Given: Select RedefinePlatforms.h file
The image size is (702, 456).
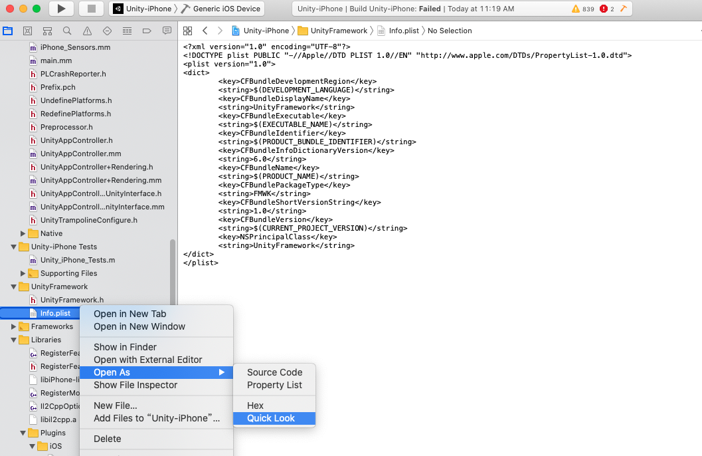Looking at the screenshot, I should (x=76, y=114).
